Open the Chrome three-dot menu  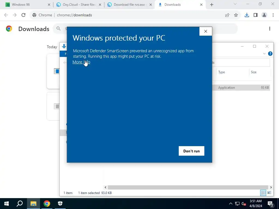[273, 15]
